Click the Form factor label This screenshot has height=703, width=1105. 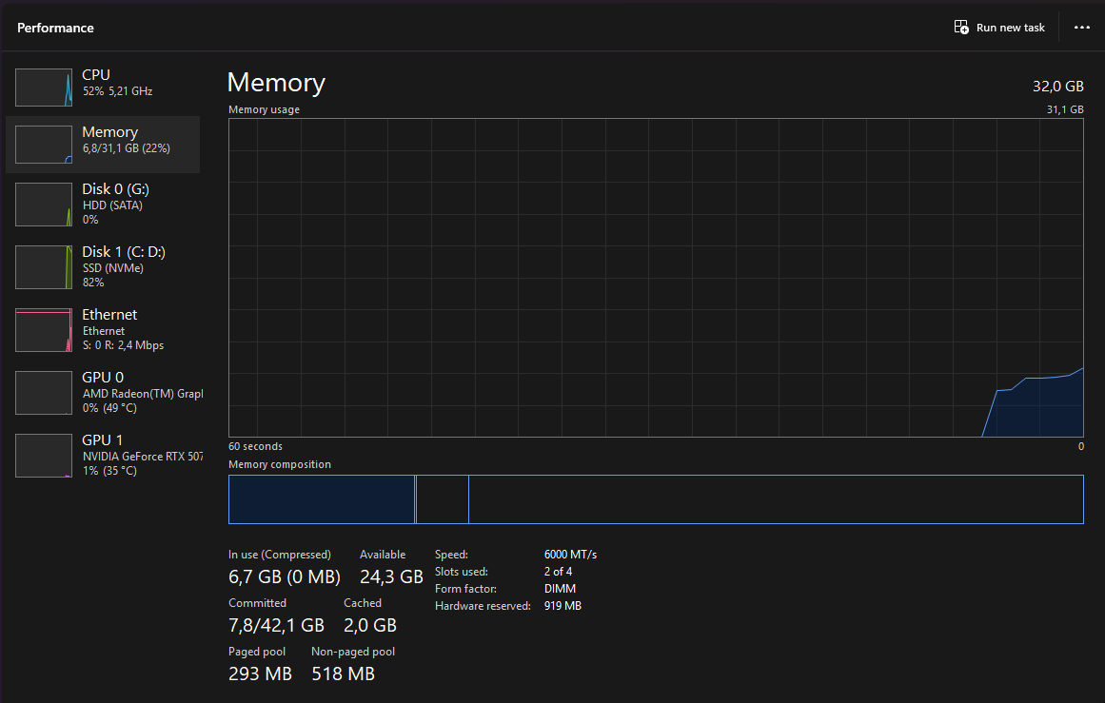465,588
